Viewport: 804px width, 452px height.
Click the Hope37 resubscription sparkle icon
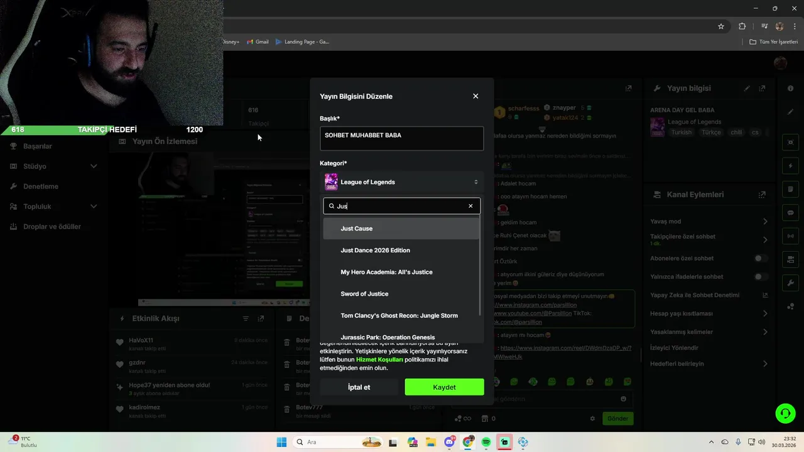[120, 387]
